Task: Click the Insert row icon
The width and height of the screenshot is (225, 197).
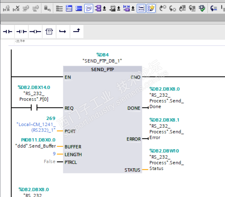Action: 26,8
